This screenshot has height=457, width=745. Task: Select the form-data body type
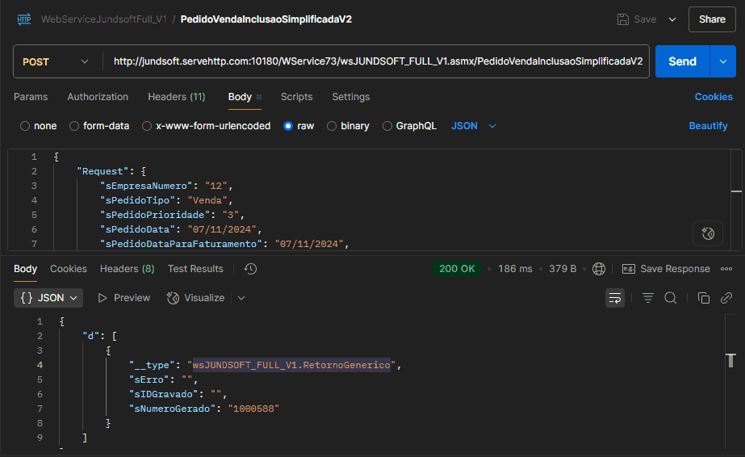(x=74, y=126)
